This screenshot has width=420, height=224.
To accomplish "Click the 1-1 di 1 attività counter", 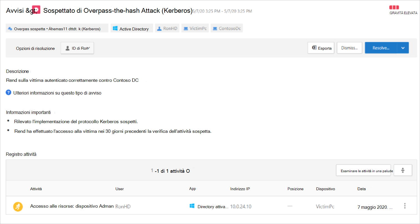I will [170, 171].
